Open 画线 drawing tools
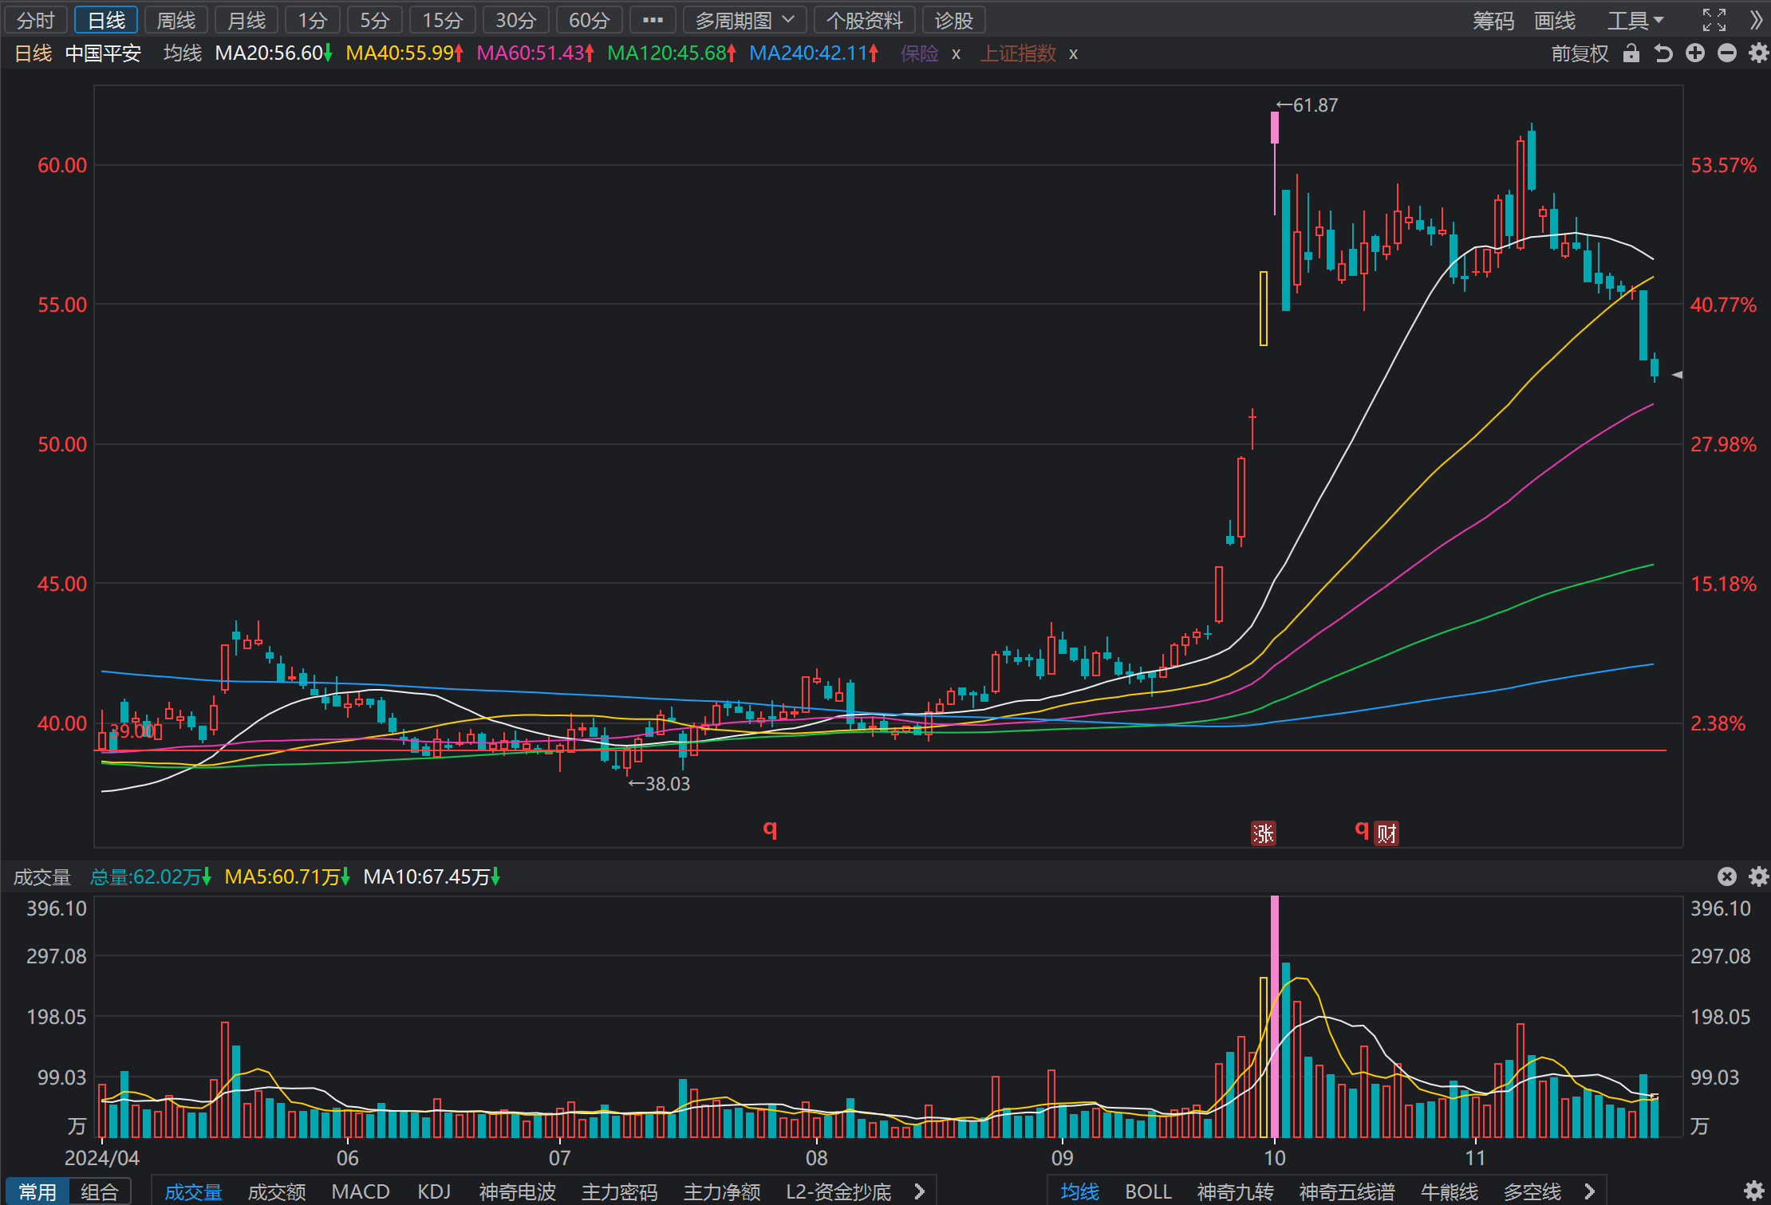1771x1205 pixels. [x=1555, y=20]
